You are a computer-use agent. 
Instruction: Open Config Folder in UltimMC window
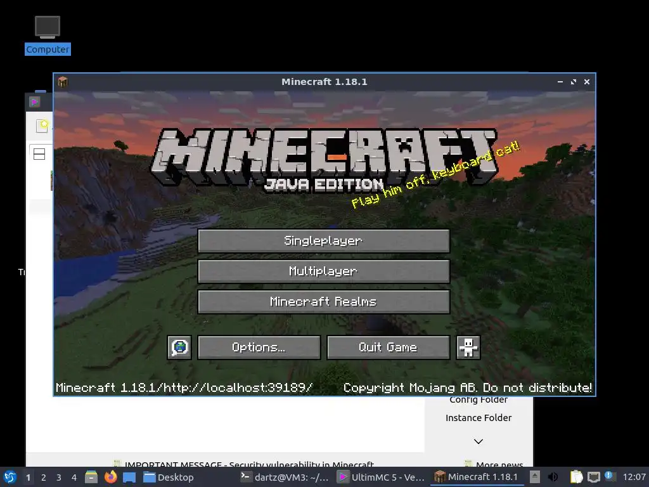click(479, 400)
